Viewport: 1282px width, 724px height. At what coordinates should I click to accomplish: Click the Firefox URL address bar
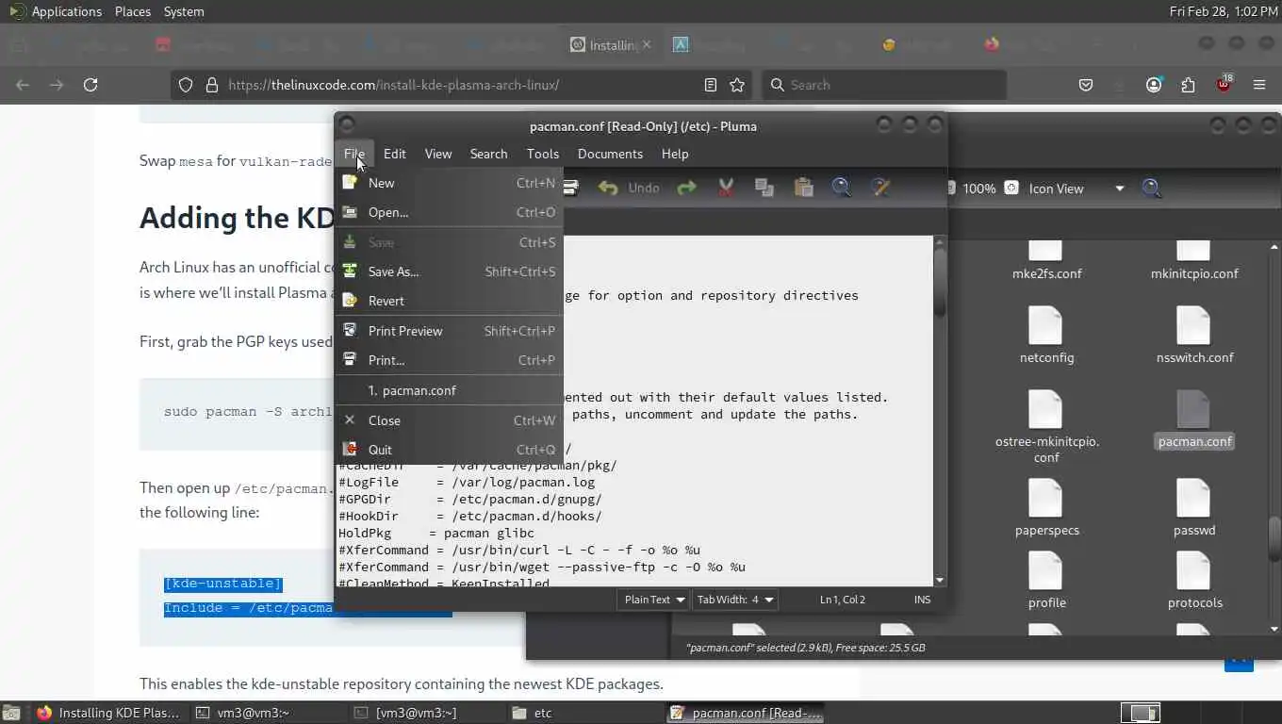click(x=462, y=85)
